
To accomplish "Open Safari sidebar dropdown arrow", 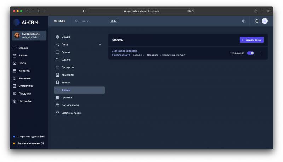I will 33,11.
